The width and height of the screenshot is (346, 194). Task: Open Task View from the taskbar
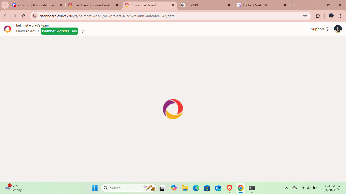(162, 188)
